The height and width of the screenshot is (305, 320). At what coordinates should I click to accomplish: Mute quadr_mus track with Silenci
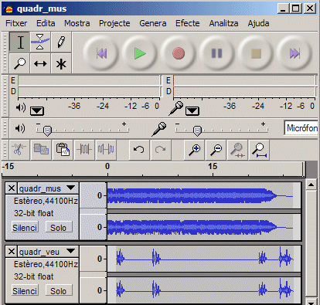click(25, 228)
